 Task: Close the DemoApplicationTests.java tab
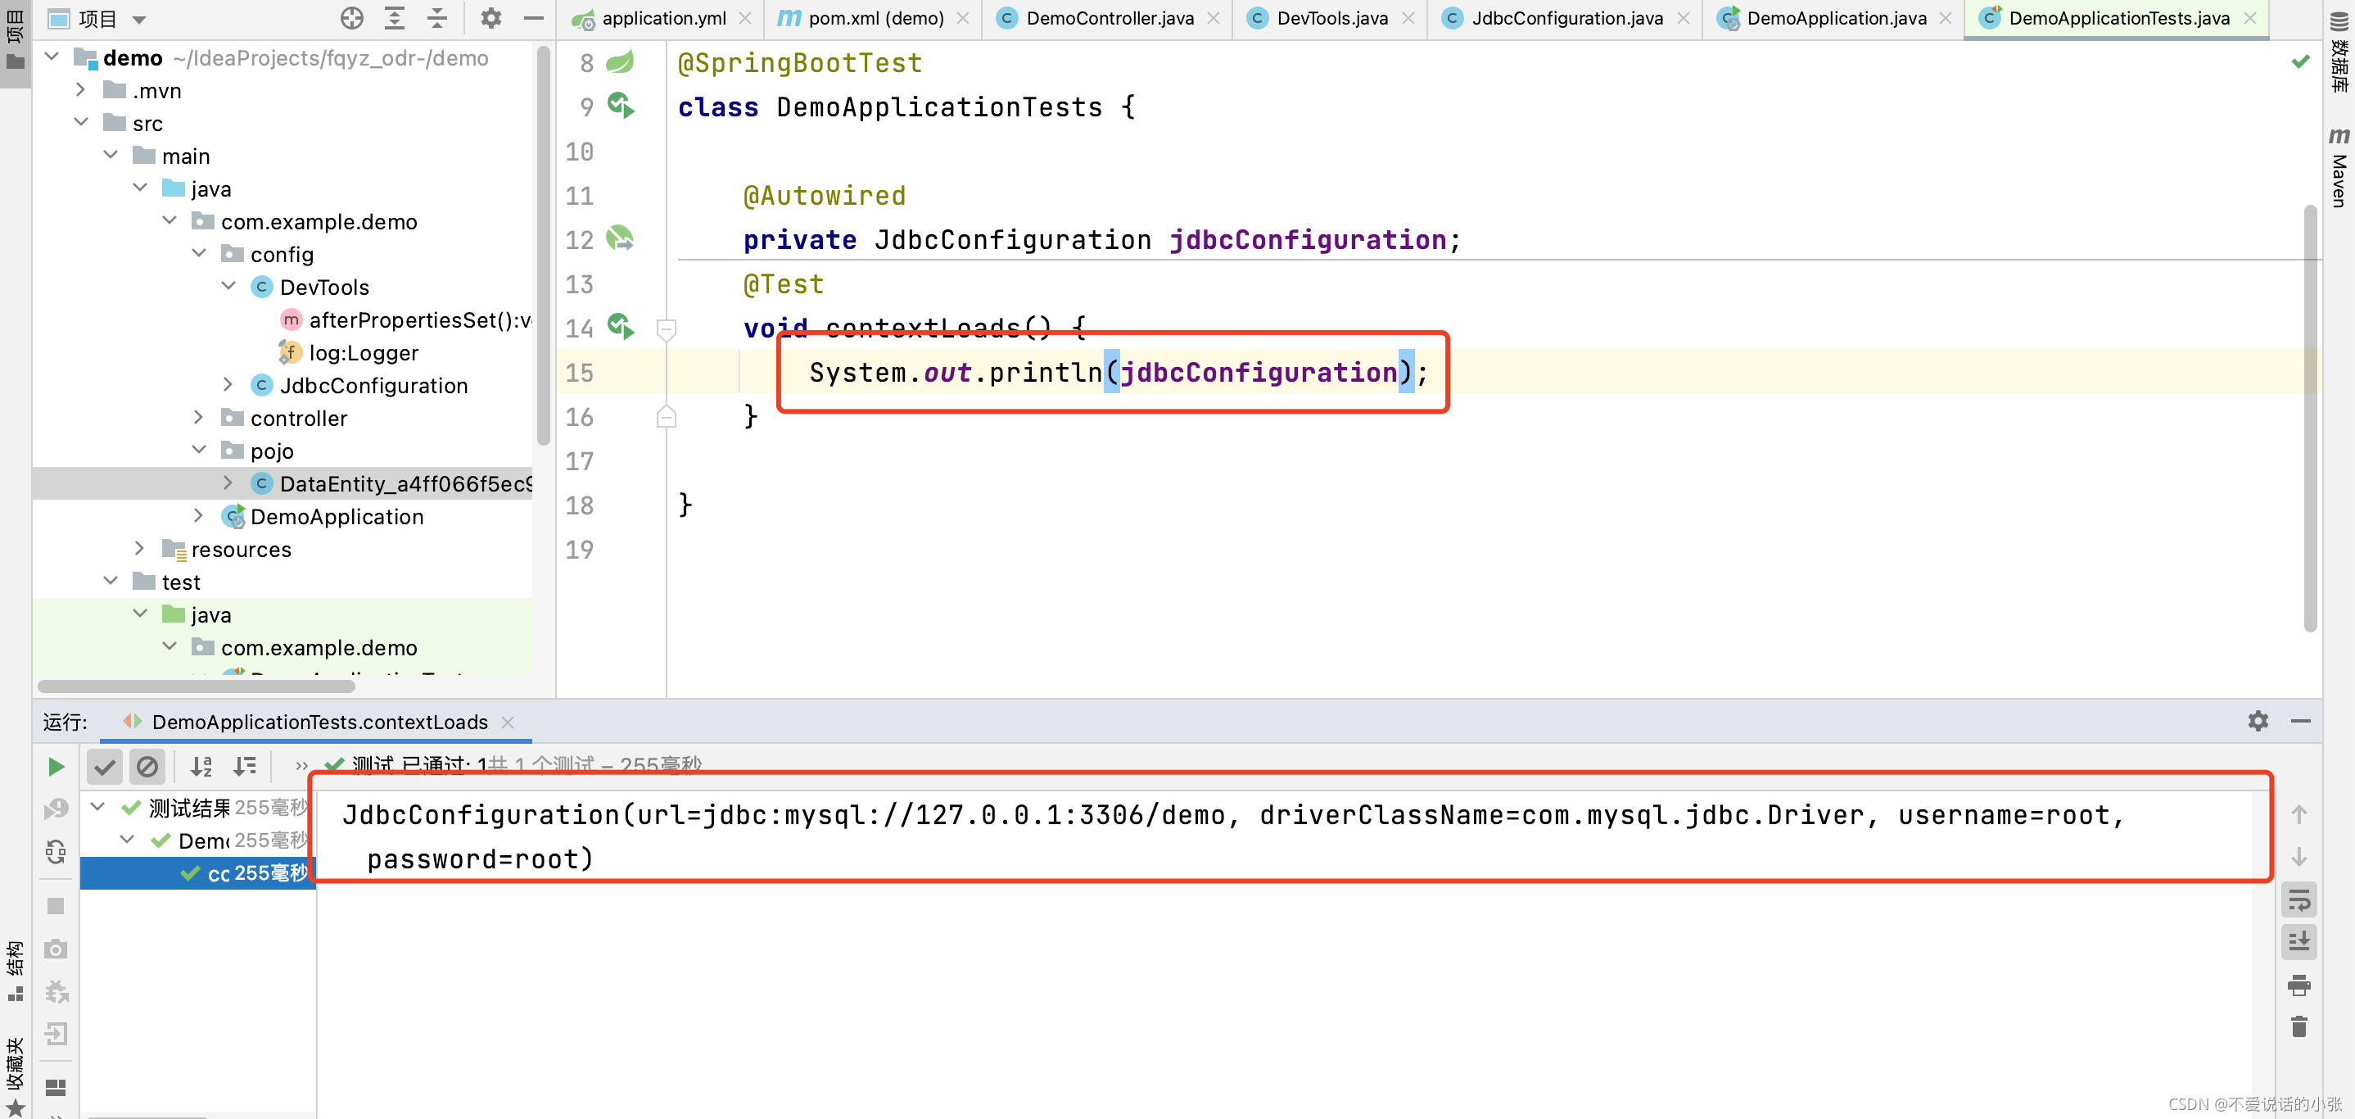click(x=2251, y=18)
